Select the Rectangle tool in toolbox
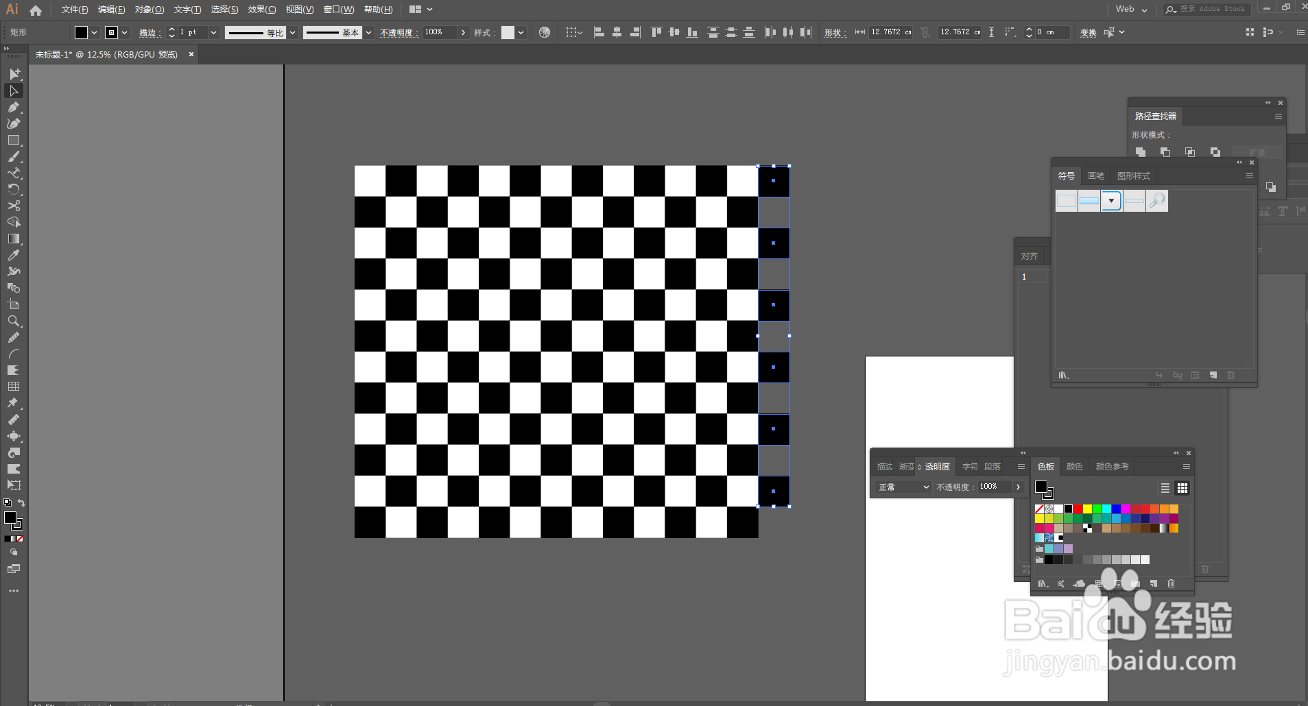The height and width of the screenshot is (706, 1308). click(x=14, y=140)
